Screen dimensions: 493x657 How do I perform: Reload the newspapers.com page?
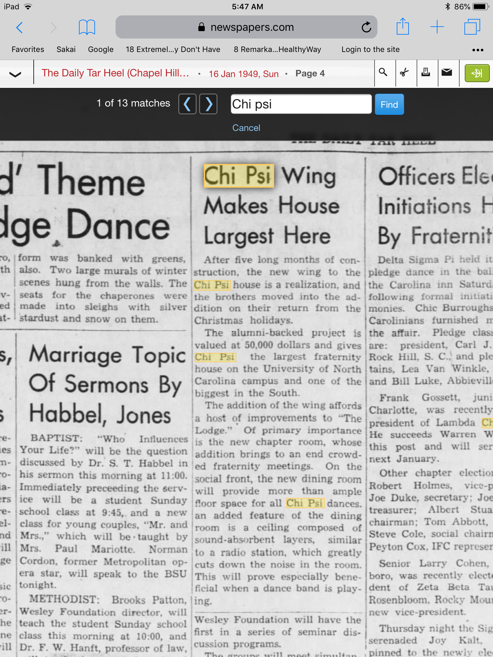click(x=366, y=28)
